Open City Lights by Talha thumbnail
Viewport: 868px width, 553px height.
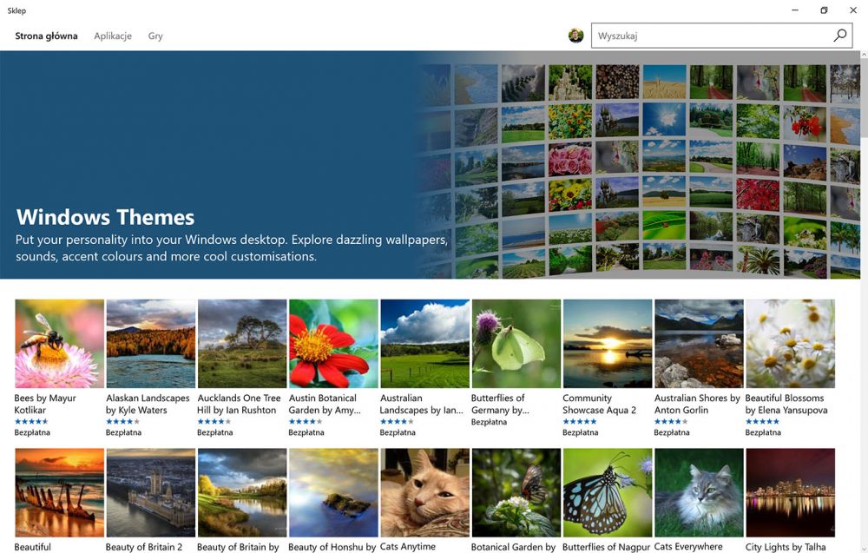[790, 492]
